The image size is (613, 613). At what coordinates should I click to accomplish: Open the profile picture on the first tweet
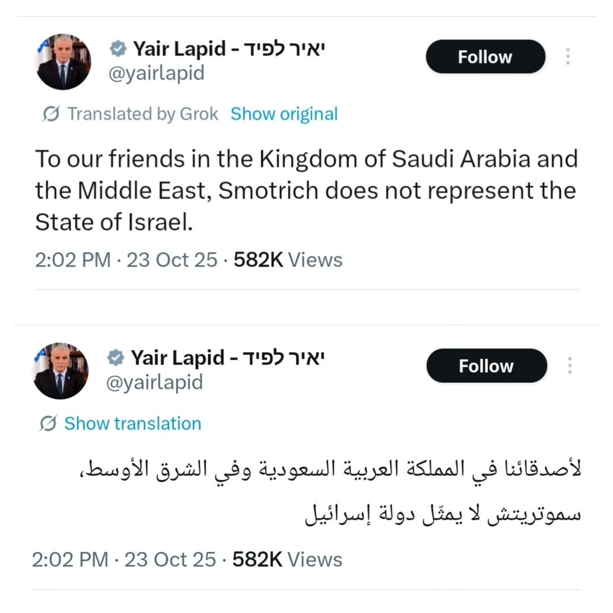(x=63, y=62)
